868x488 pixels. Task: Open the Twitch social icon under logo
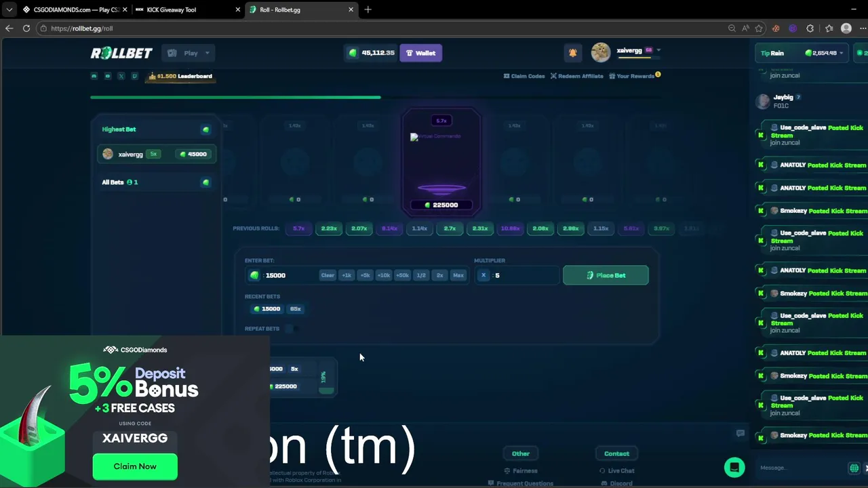(x=134, y=76)
